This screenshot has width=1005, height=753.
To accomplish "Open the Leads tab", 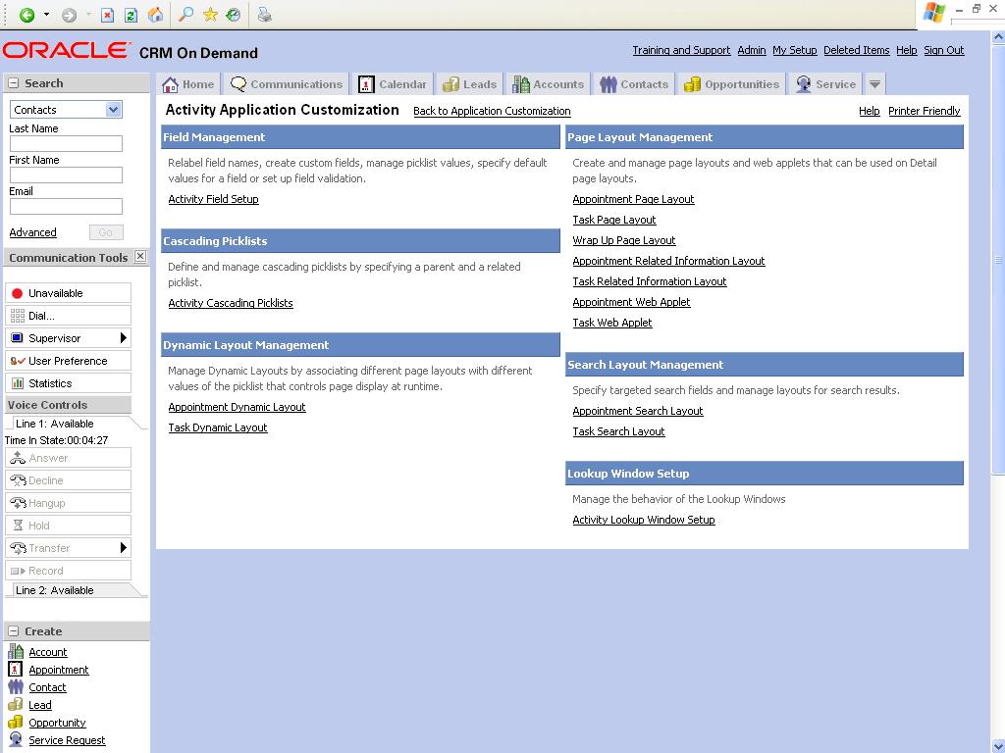I will click(x=470, y=84).
